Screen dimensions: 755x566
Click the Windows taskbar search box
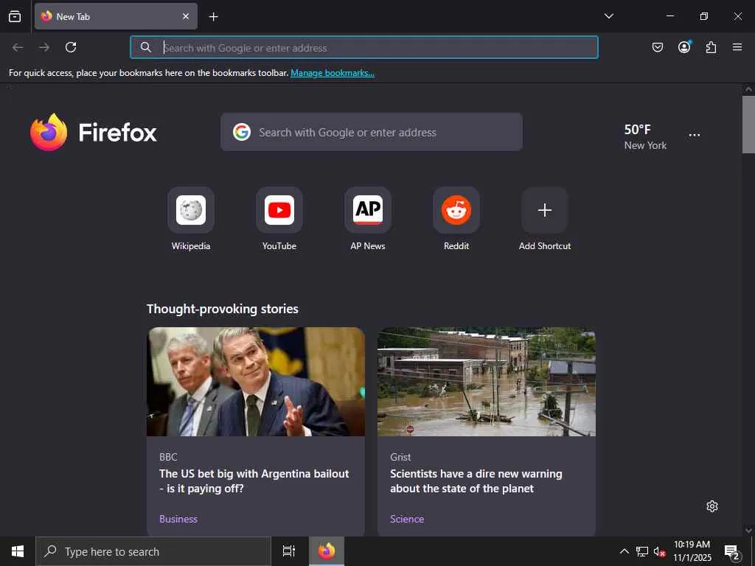pyautogui.click(x=153, y=551)
